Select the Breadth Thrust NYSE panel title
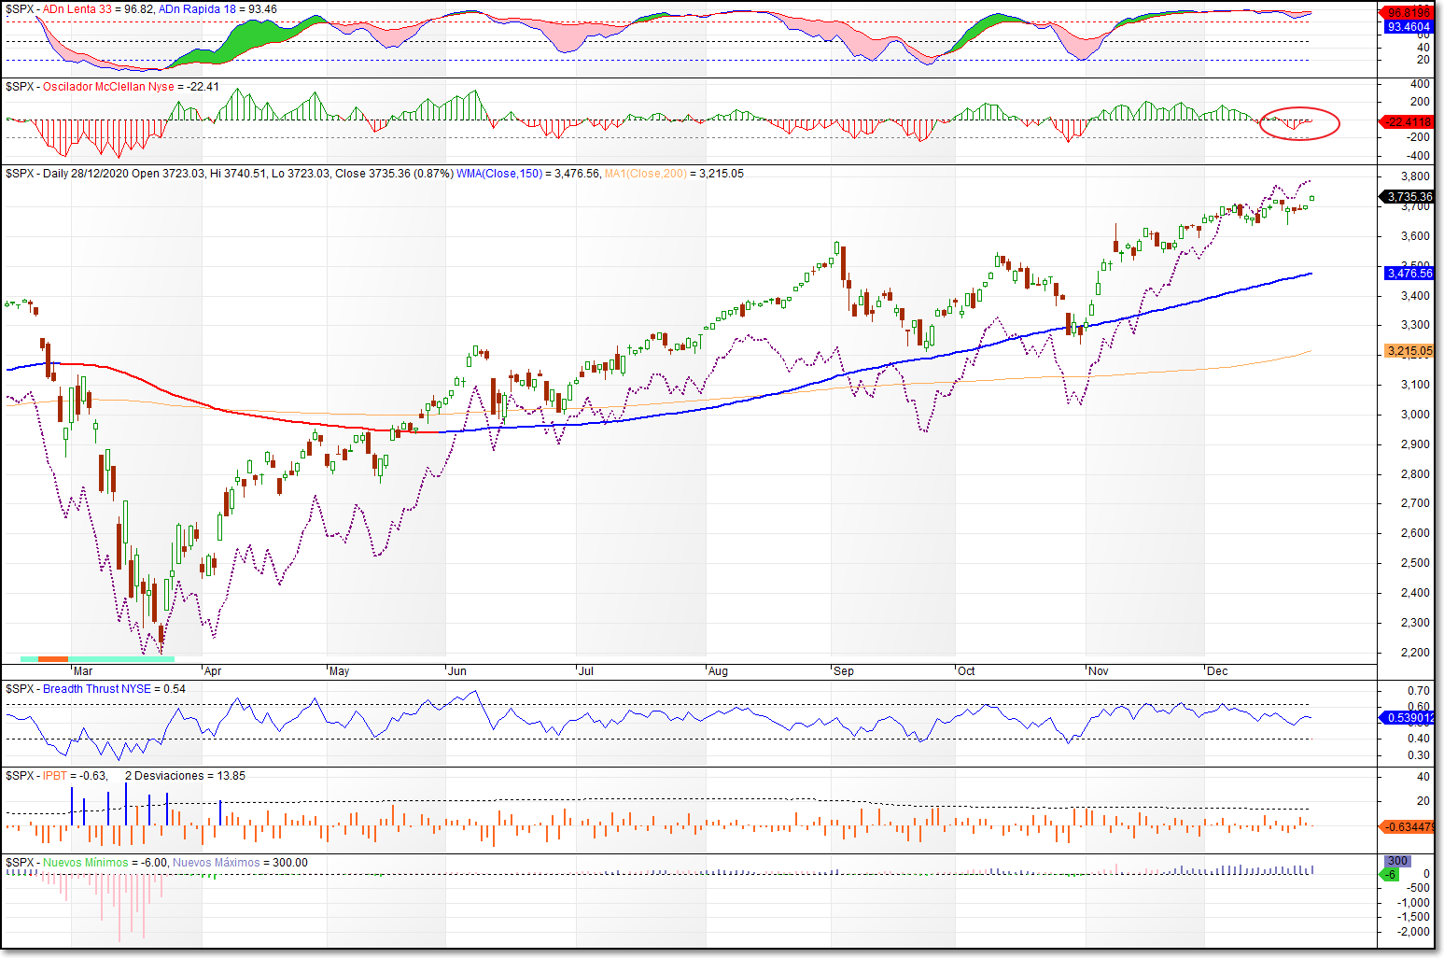 (x=97, y=689)
